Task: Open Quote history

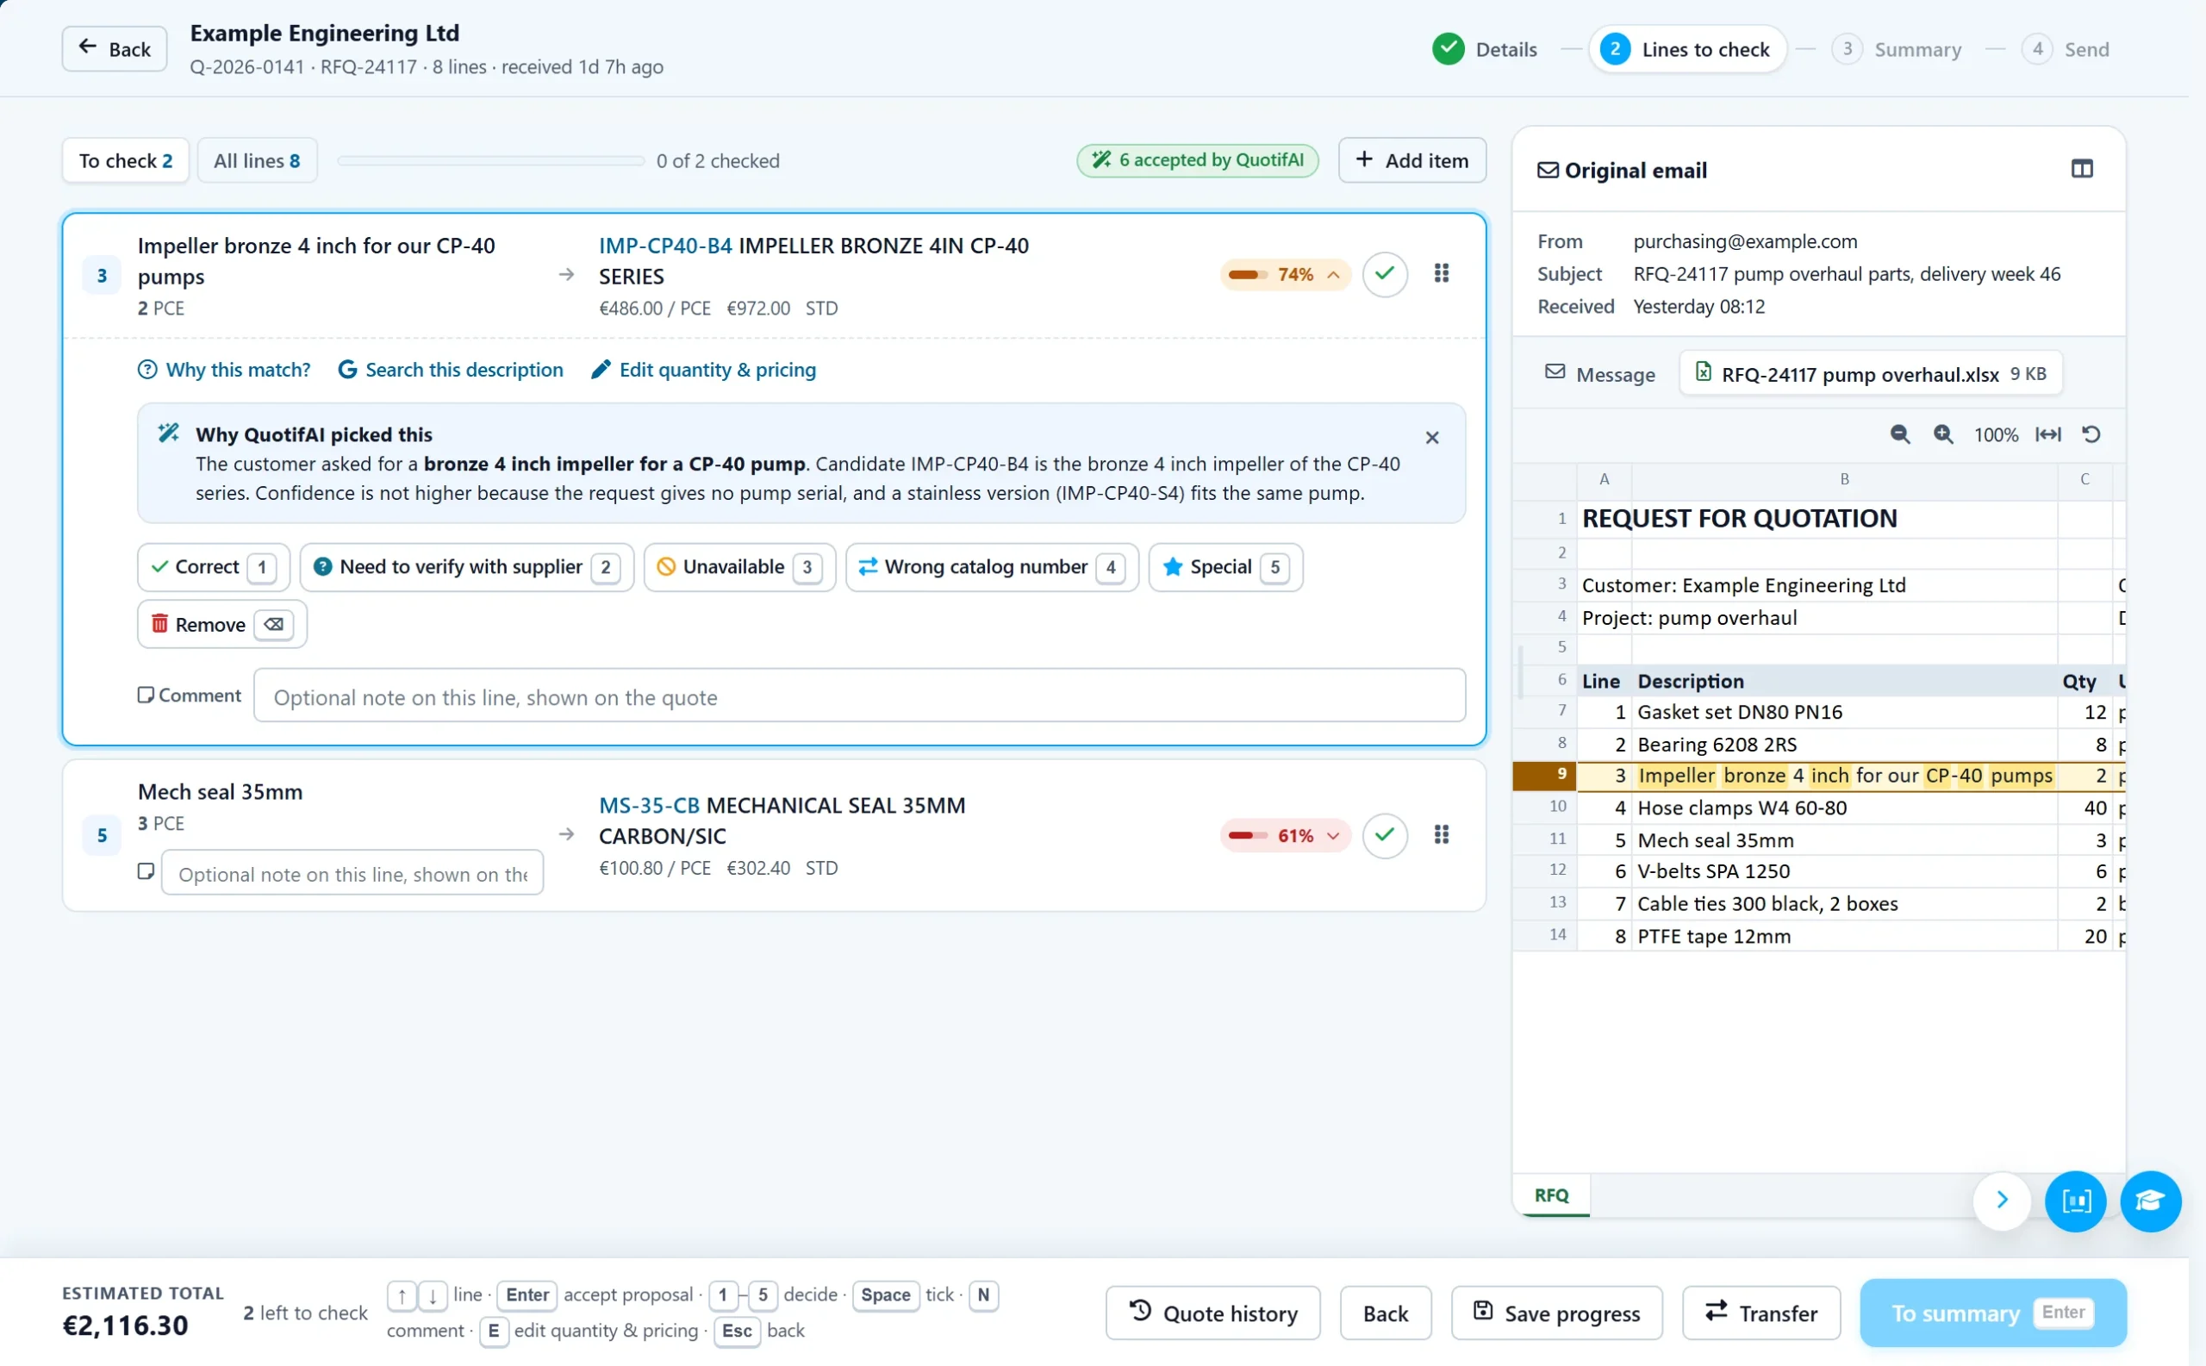Action: click(1212, 1313)
